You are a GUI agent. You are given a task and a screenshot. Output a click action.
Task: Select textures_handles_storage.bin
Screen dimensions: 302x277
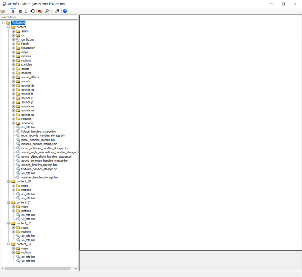[39, 169]
